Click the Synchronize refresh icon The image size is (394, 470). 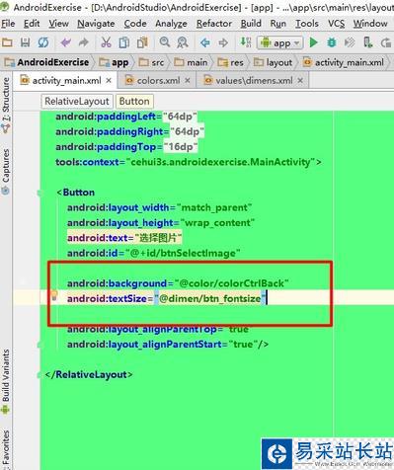coord(43,42)
